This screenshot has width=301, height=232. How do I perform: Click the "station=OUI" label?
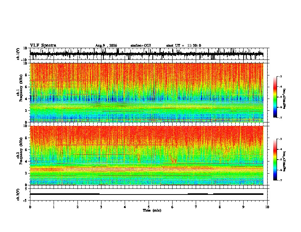pos(141,45)
